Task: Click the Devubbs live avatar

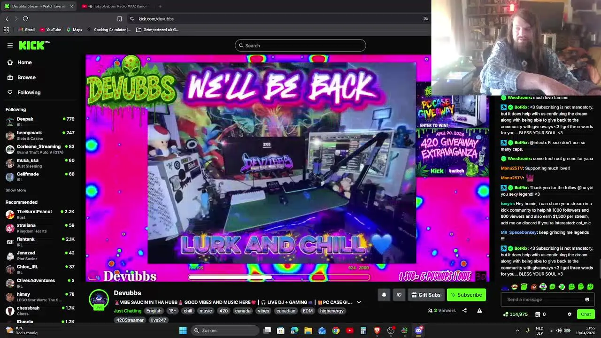Action: click(99, 300)
